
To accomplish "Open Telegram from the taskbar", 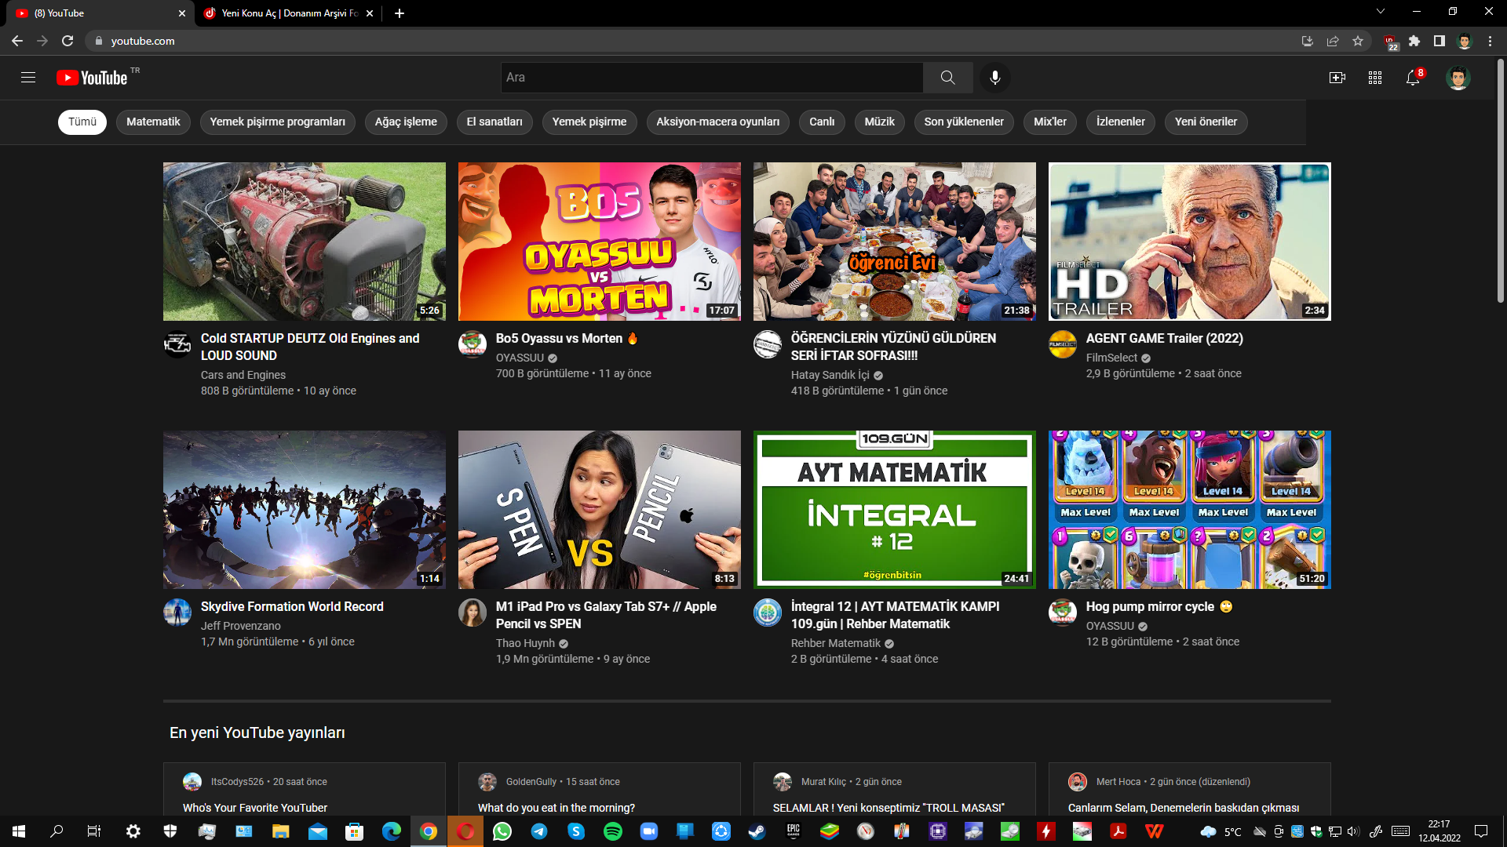I will (539, 831).
